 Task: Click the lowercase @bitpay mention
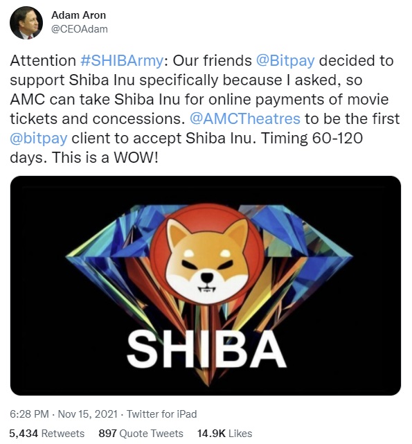pyautogui.click(x=39, y=138)
